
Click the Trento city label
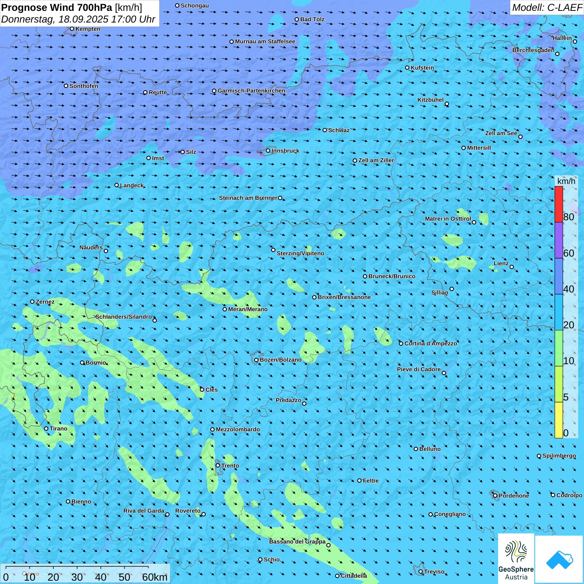click(x=230, y=466)
